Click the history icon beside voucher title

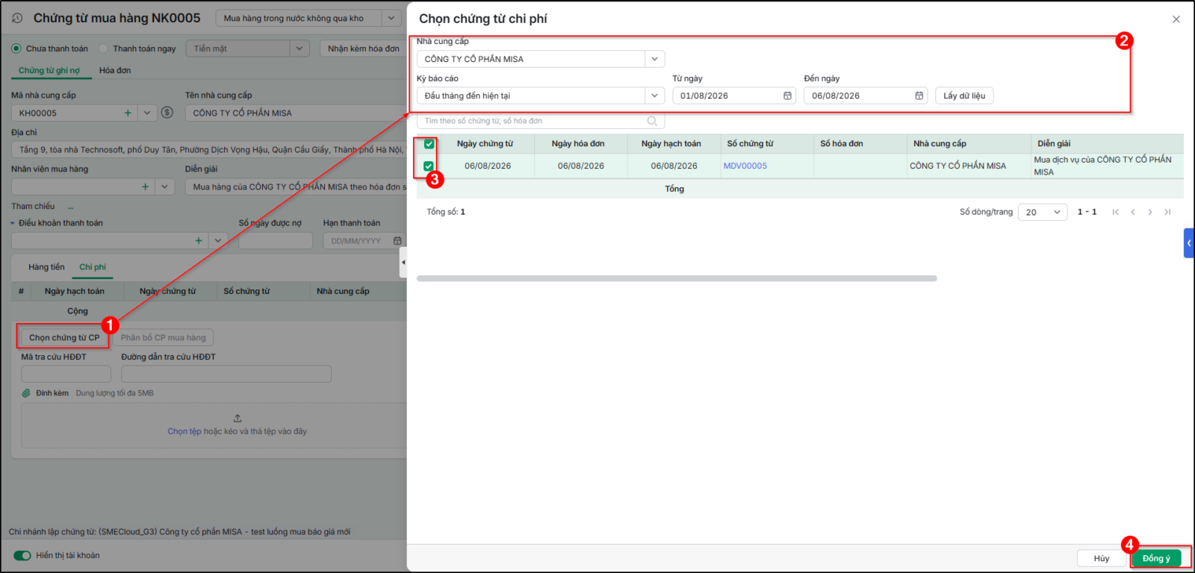click(x=17, y=18)
